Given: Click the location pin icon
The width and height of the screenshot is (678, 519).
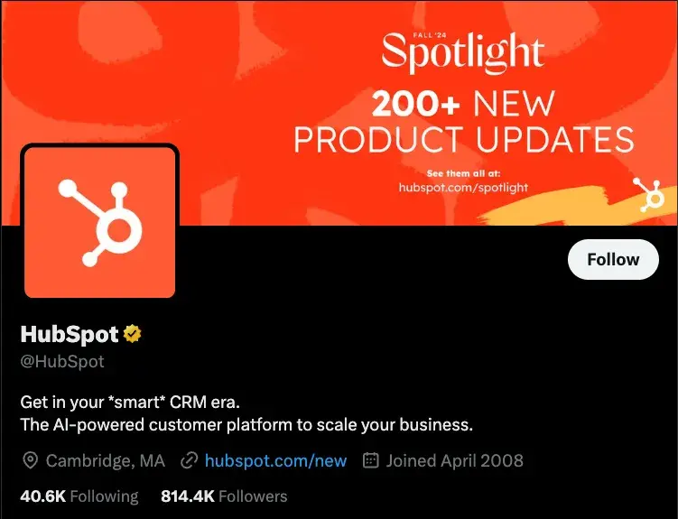Looking at the screenshot, I should tap(31, 460).
